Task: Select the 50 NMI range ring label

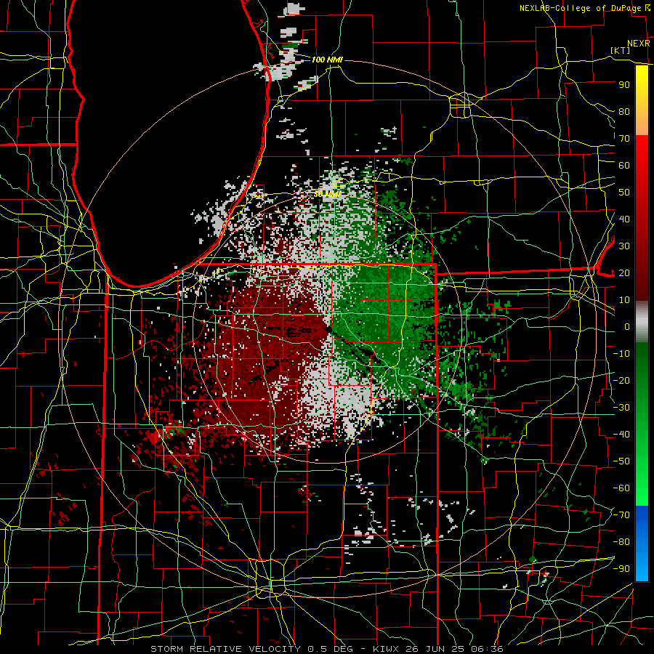Action: pyautogui.click(x=327, y=194)
